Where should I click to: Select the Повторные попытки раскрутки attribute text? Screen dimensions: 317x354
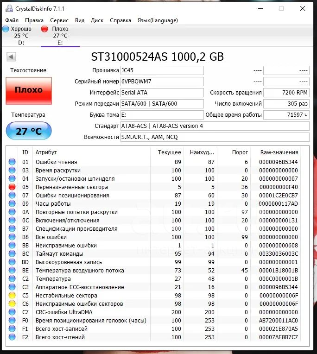pos(76,212)
